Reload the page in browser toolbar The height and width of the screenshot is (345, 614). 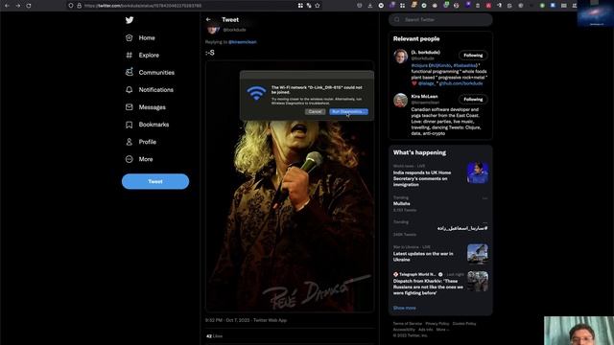[29, 6]
